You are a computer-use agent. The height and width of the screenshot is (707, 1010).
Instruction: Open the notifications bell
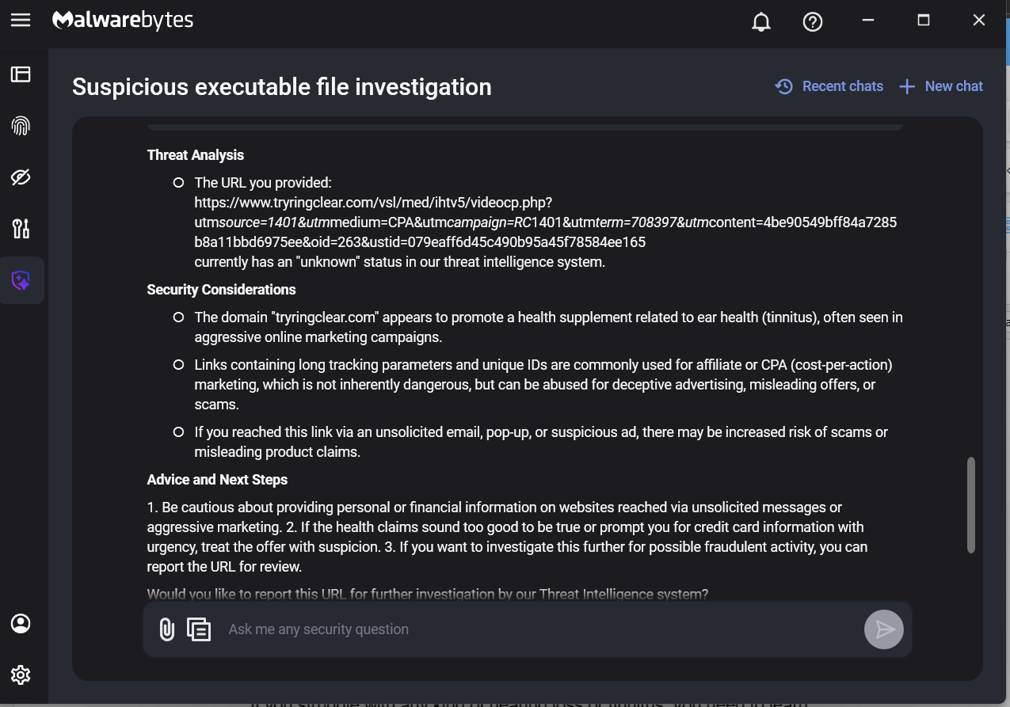760,21
